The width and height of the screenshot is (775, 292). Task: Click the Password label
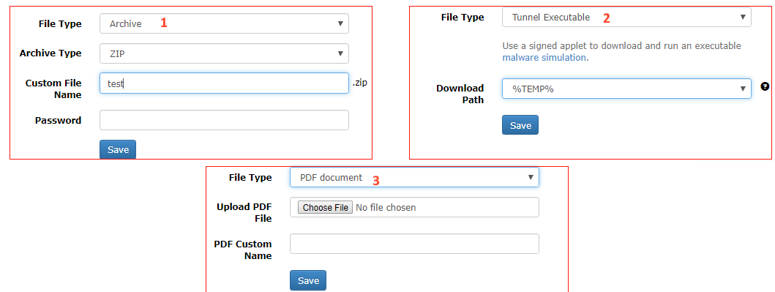(59, 120)
